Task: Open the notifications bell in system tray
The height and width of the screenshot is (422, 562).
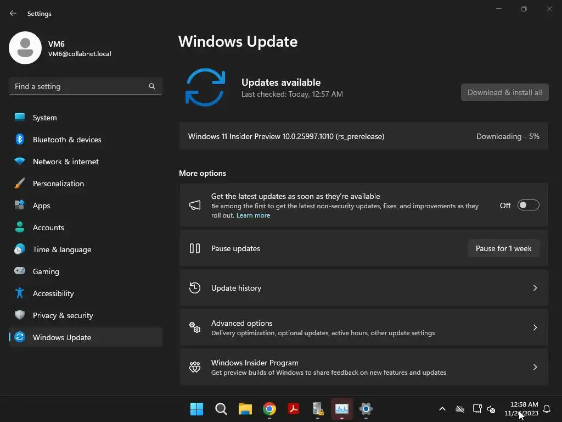Action: (x=547, y=409)
